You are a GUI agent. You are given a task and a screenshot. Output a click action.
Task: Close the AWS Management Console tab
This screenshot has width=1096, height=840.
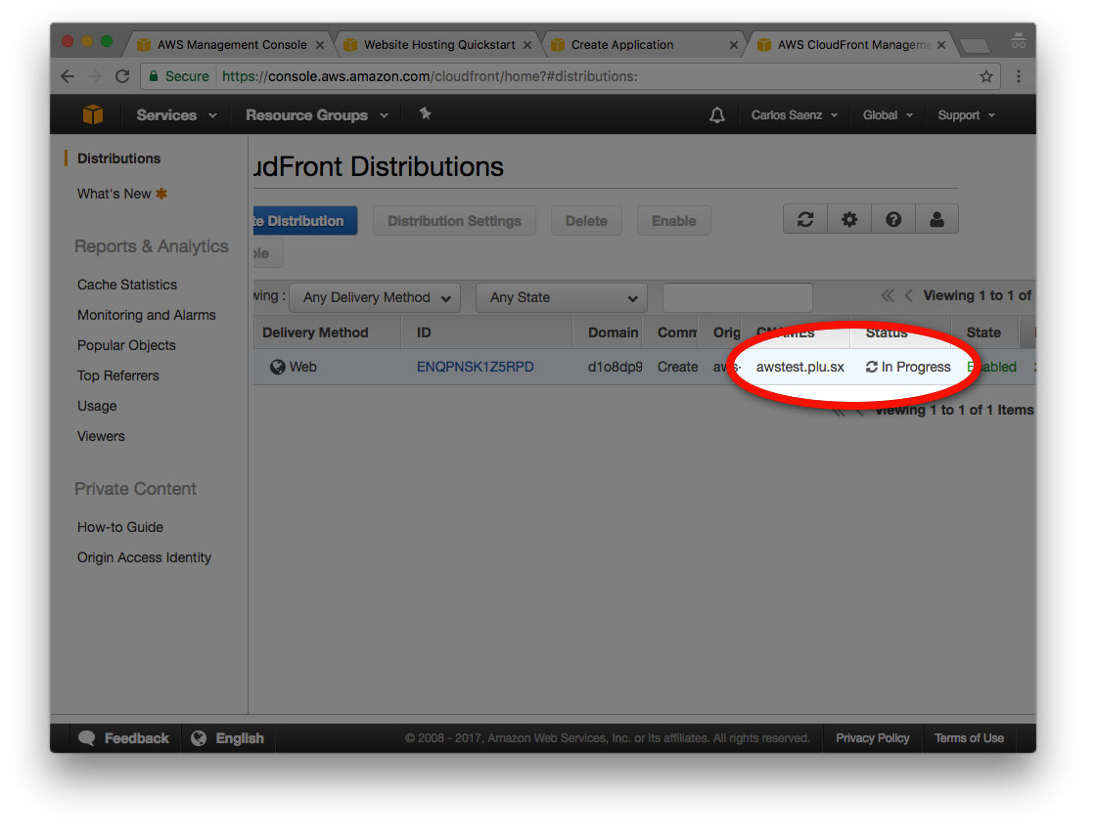point(319,45)
